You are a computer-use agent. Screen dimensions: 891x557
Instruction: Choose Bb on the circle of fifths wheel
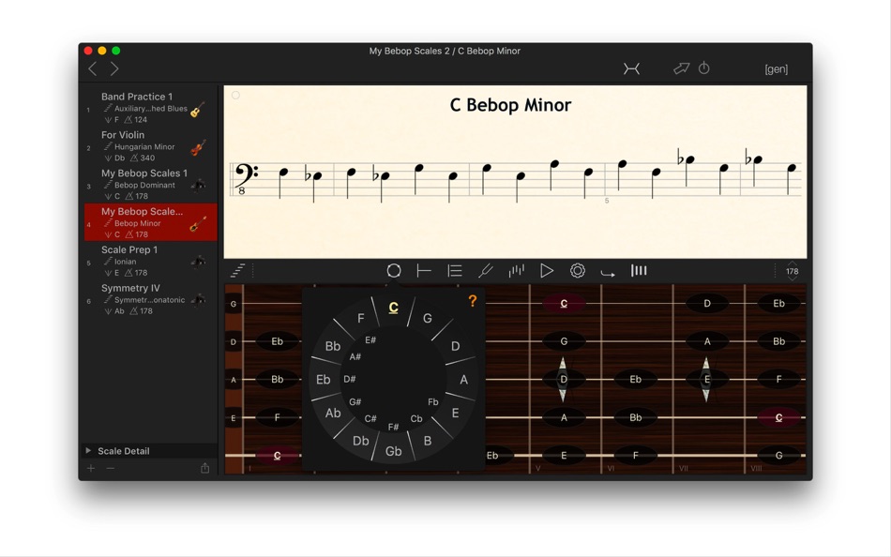[333, 346]
